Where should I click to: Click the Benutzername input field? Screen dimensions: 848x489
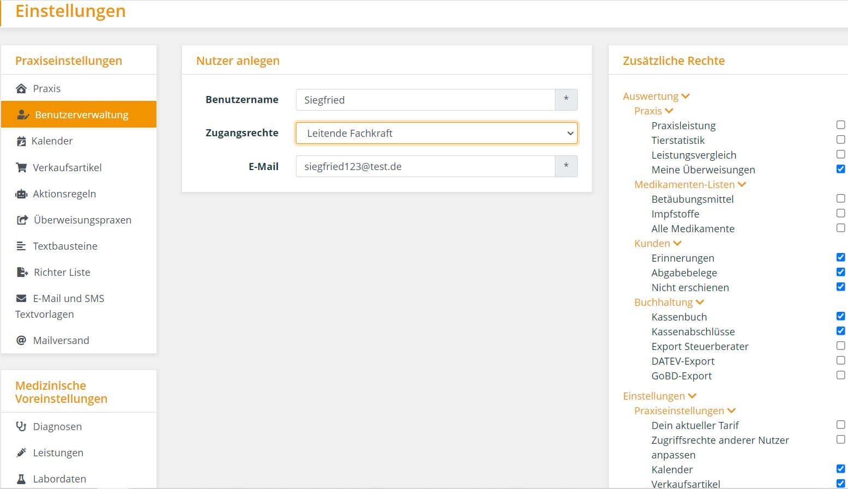426,100
